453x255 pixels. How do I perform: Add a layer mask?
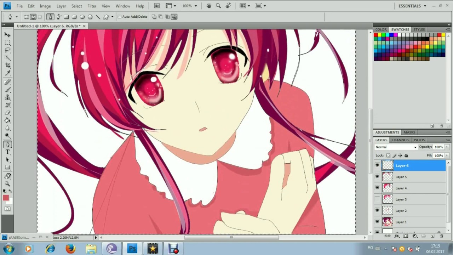tap(406, 236)
